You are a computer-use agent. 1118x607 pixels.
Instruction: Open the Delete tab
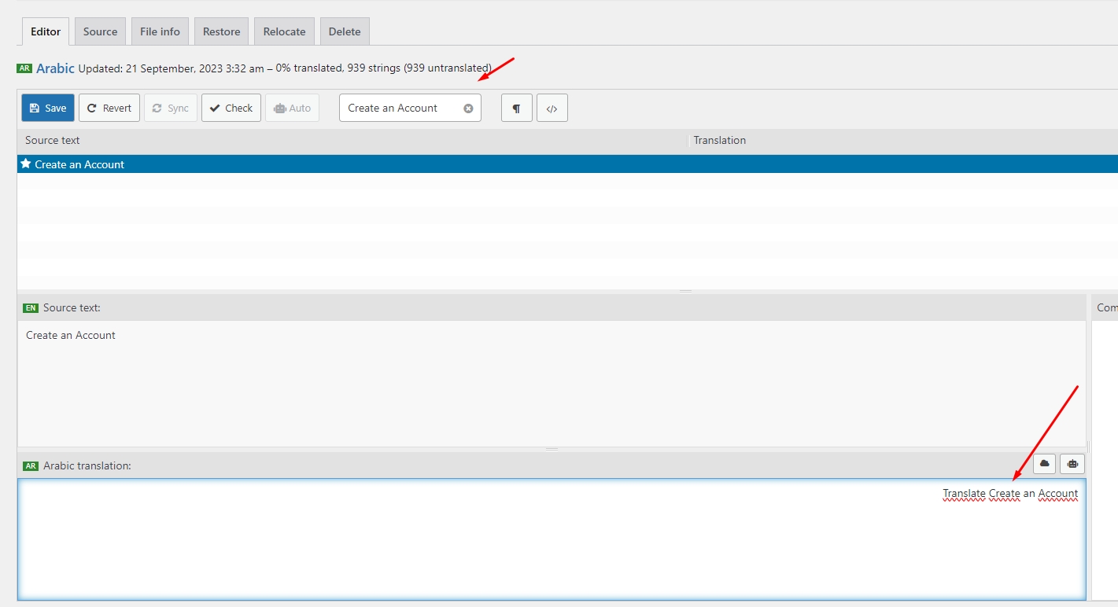tap(345, 31)
